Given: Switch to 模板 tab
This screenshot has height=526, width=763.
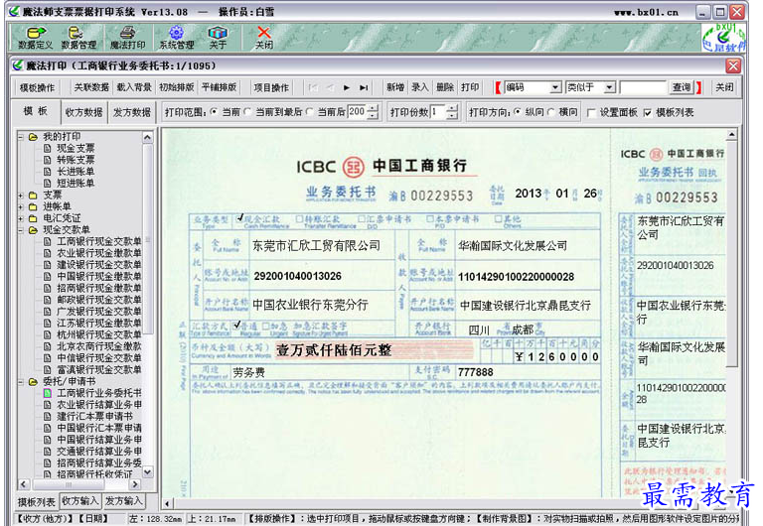Looking at the screenshot, I should [x=36, y=111].
